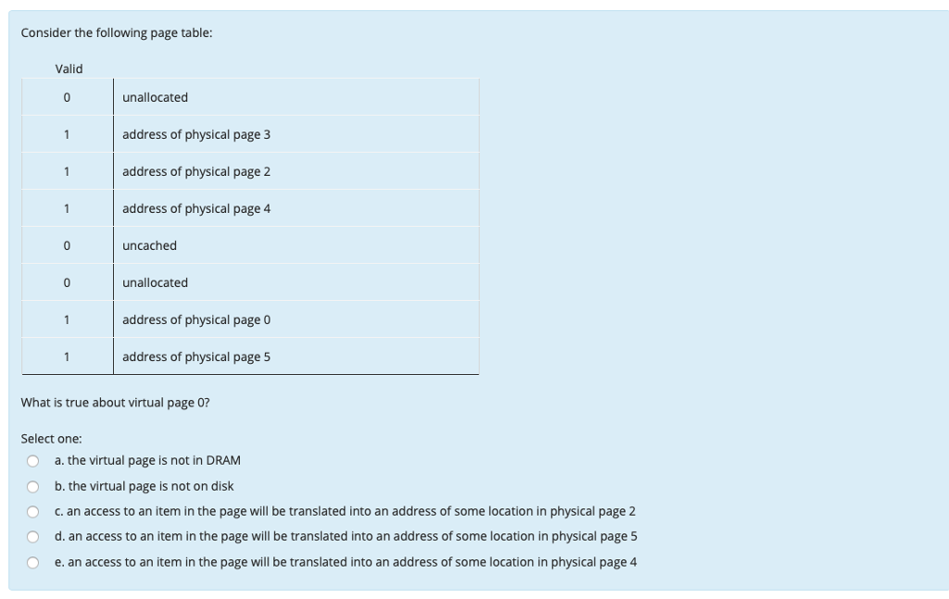Click the 'uncached' table cell
The image size is (949, 599).
148,244
